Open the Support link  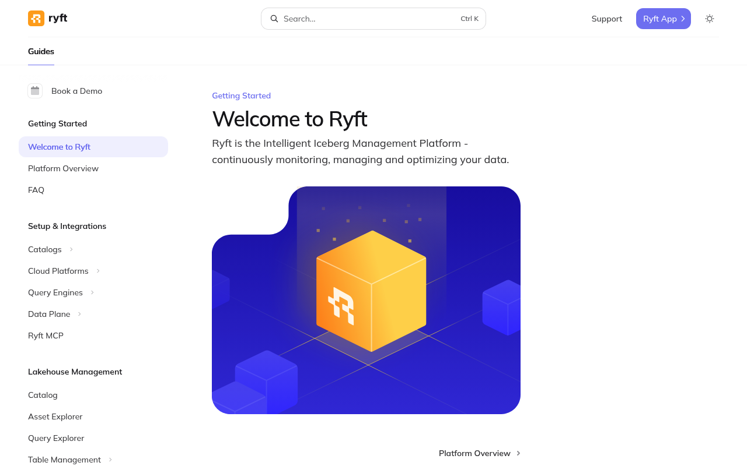607,19
